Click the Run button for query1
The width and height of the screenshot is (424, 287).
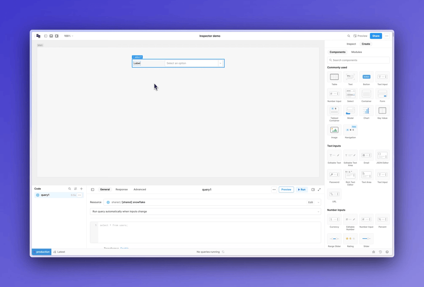coord(302,189)
